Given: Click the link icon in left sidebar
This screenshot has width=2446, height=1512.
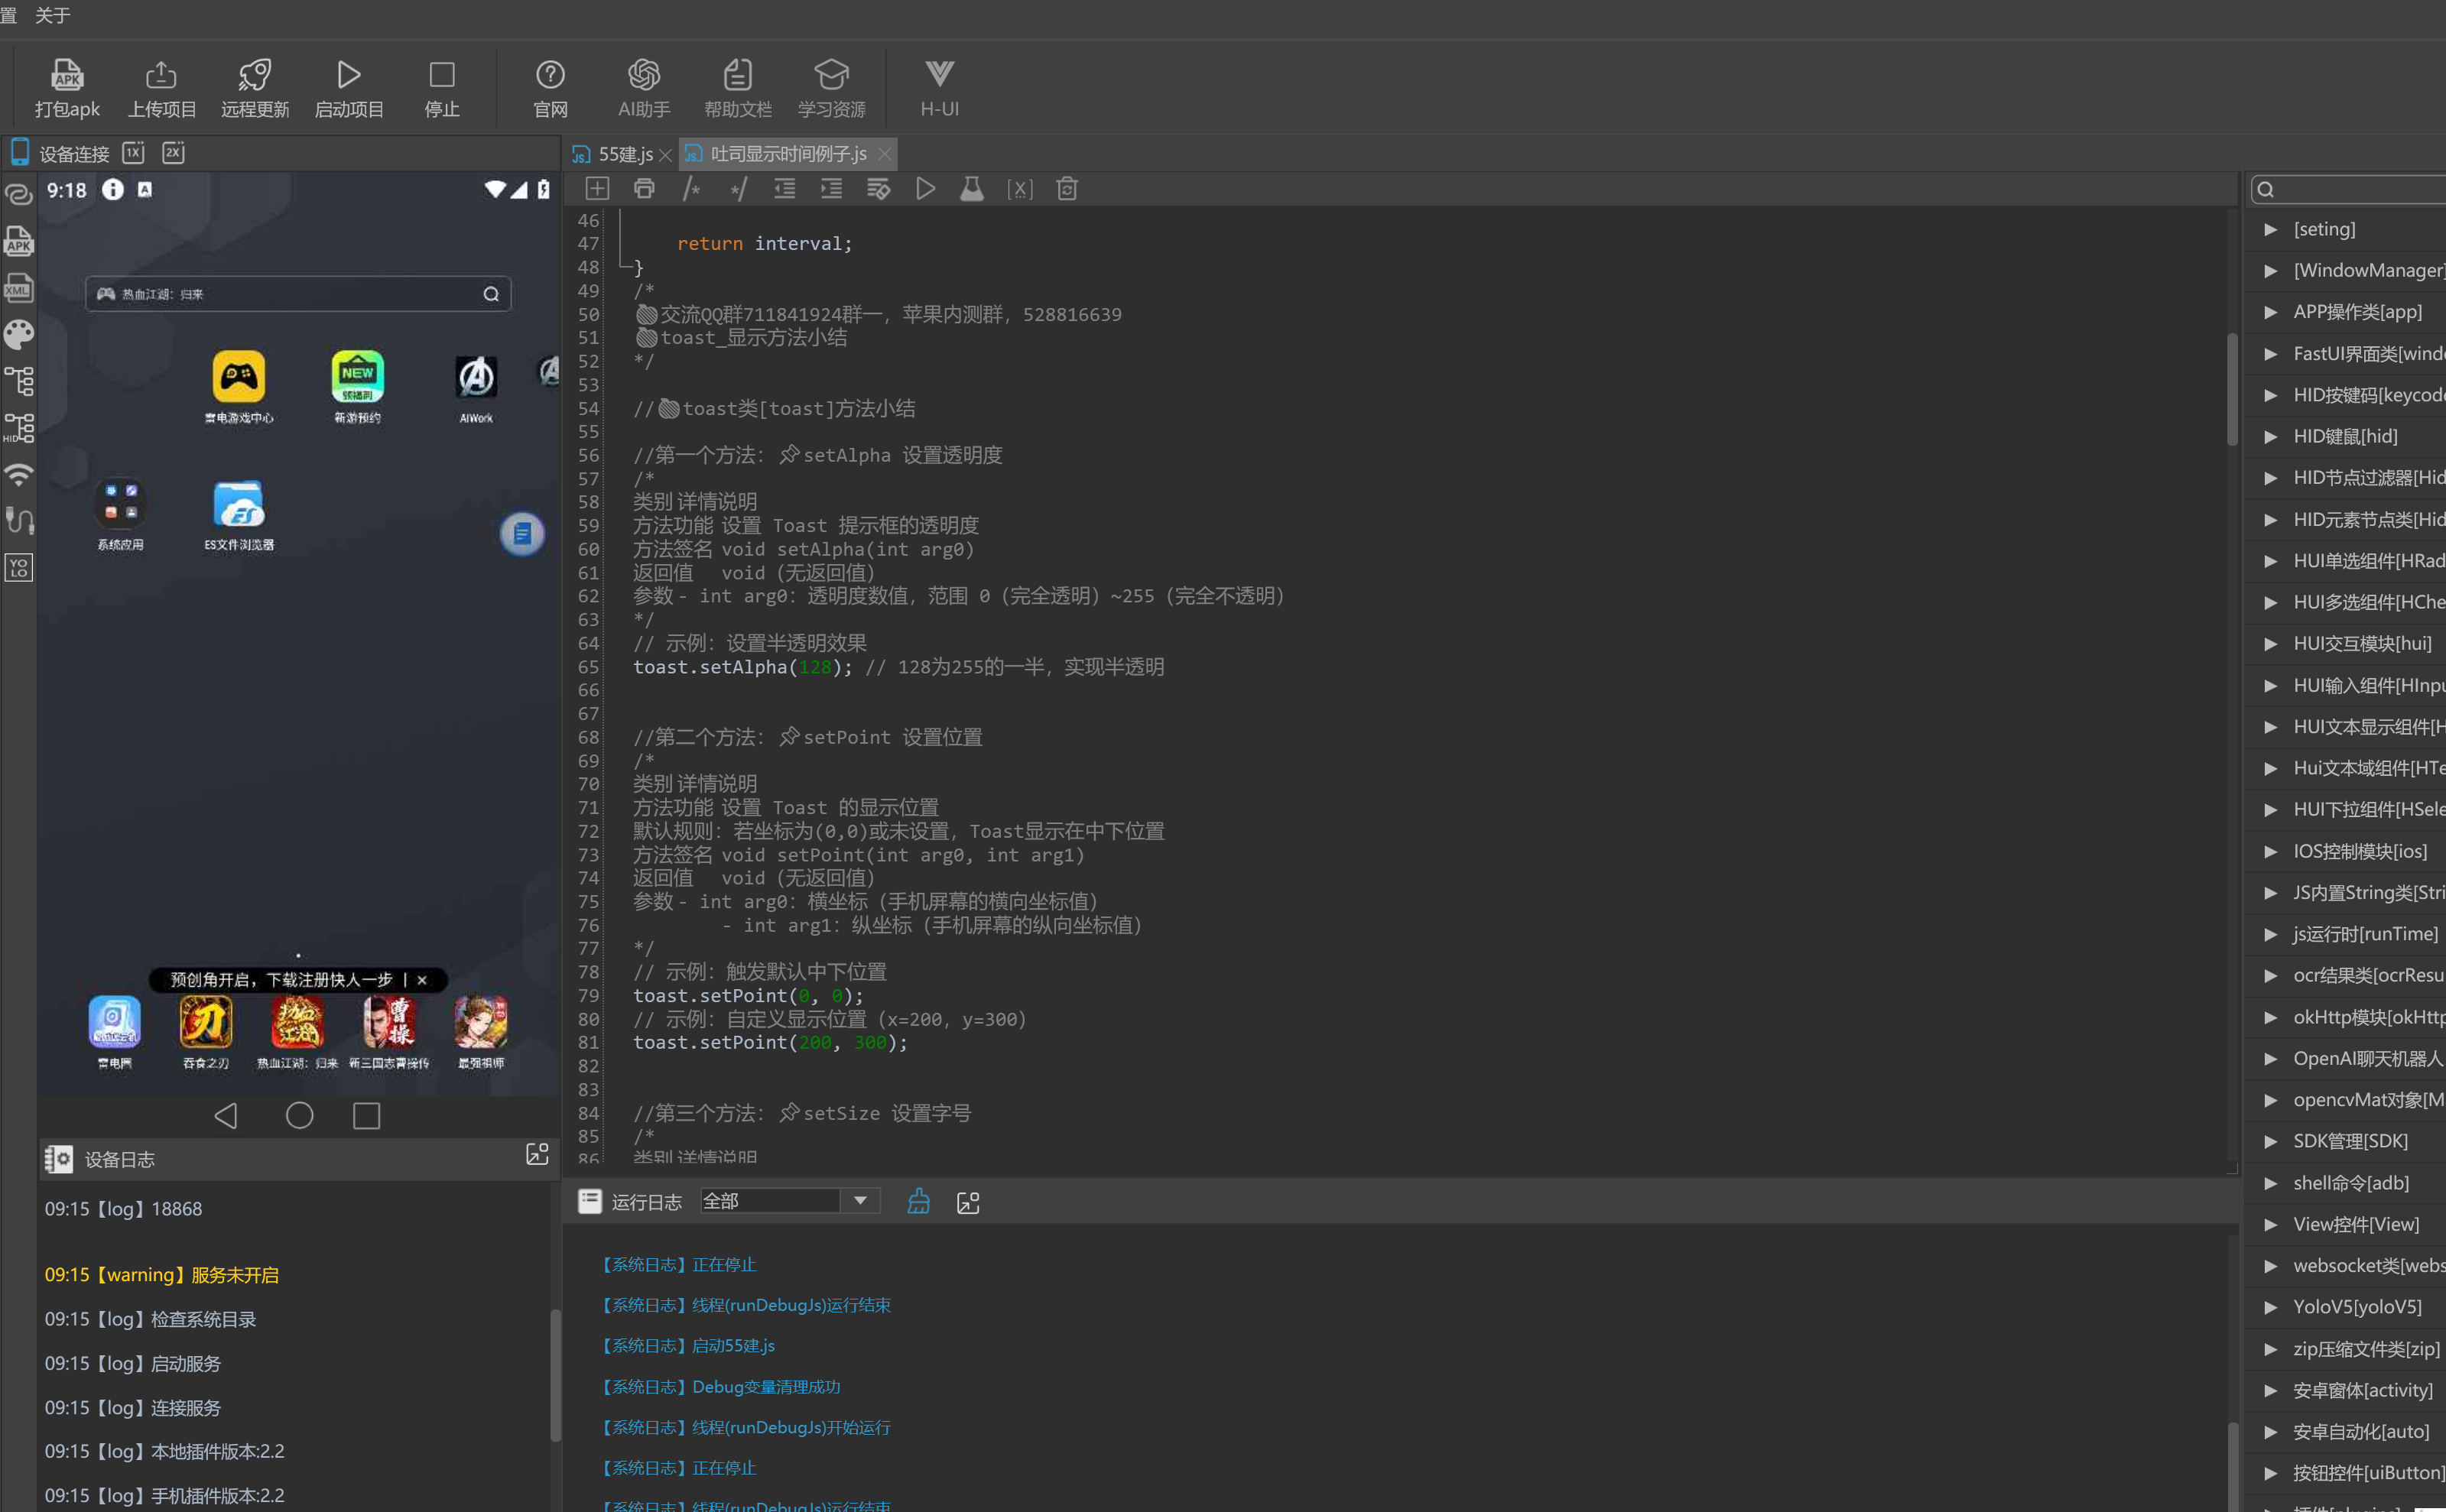Looking at the screenshot, I should click(x=19, y=194).
